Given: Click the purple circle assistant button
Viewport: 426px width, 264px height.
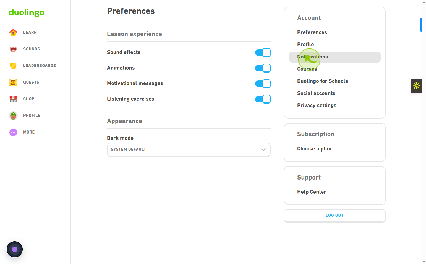Looking at the screenshot, I should coord(15,249).
